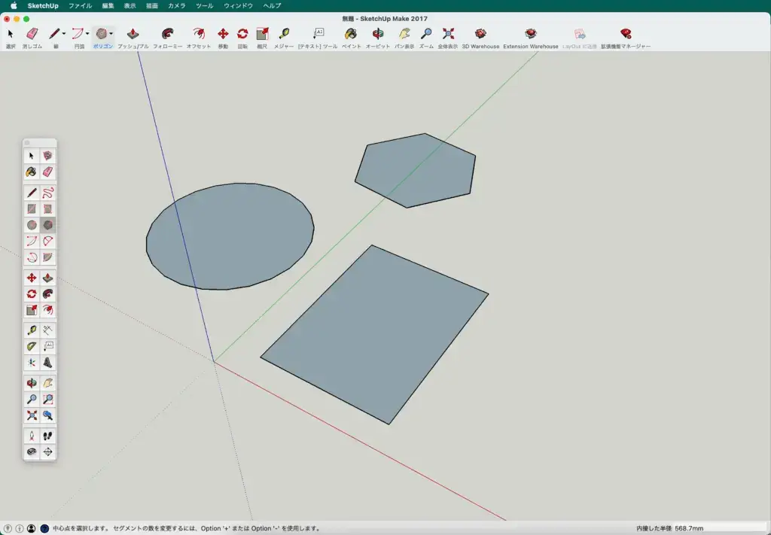The image size is (771, 535).
Task: Activate Move tool in floating palette
Action: click(32, 278)
